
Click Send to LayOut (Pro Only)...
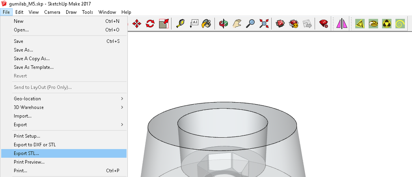pyautogui.click(x=64, y=87)
